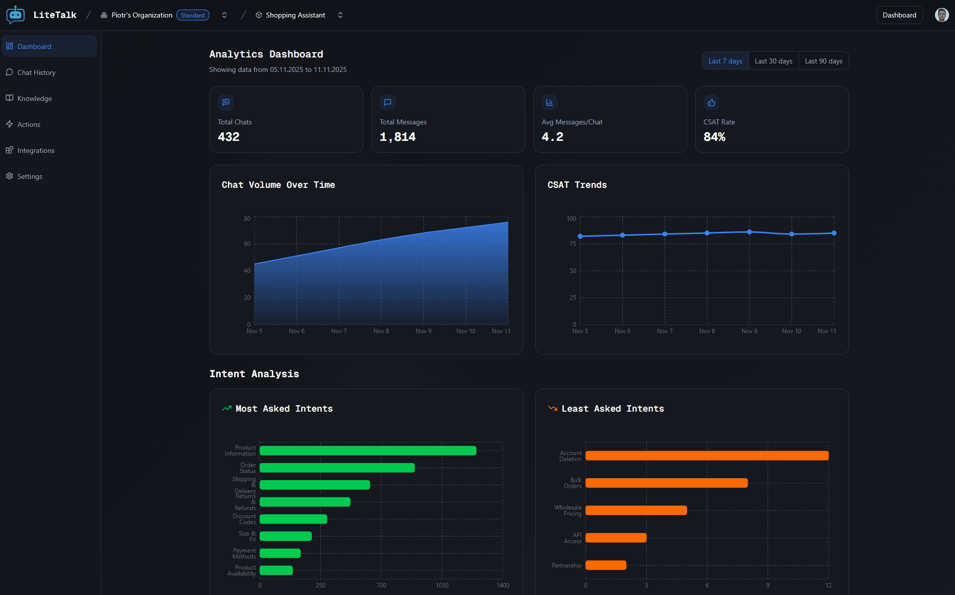Open the Knowledge section via its book icon

click(9, 98)
